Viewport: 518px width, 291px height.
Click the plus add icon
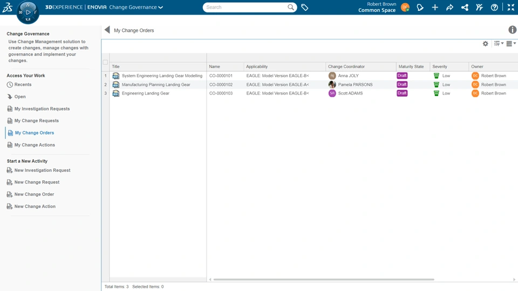(435, 7)
